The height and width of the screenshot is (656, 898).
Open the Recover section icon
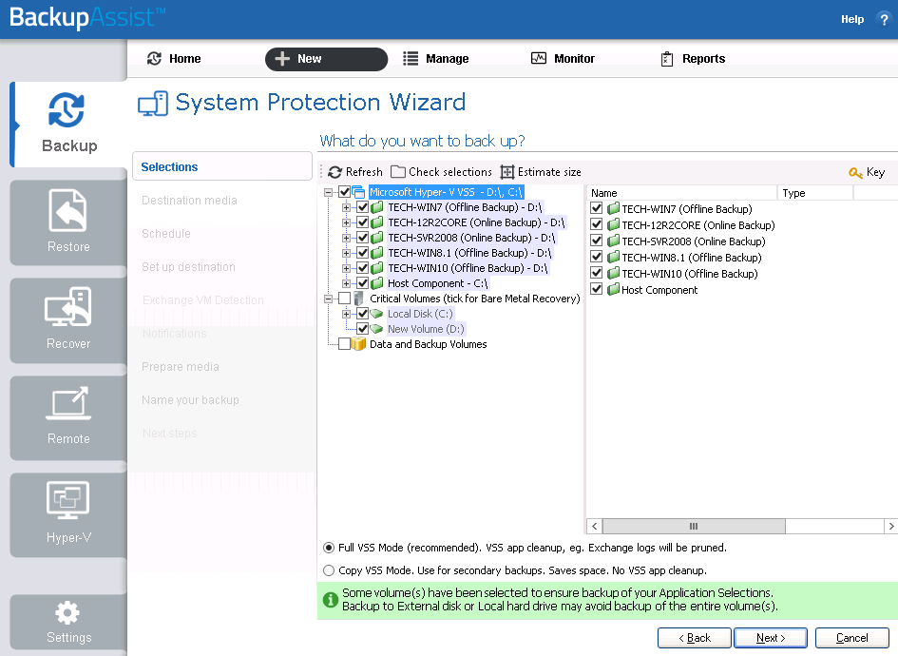68,306
